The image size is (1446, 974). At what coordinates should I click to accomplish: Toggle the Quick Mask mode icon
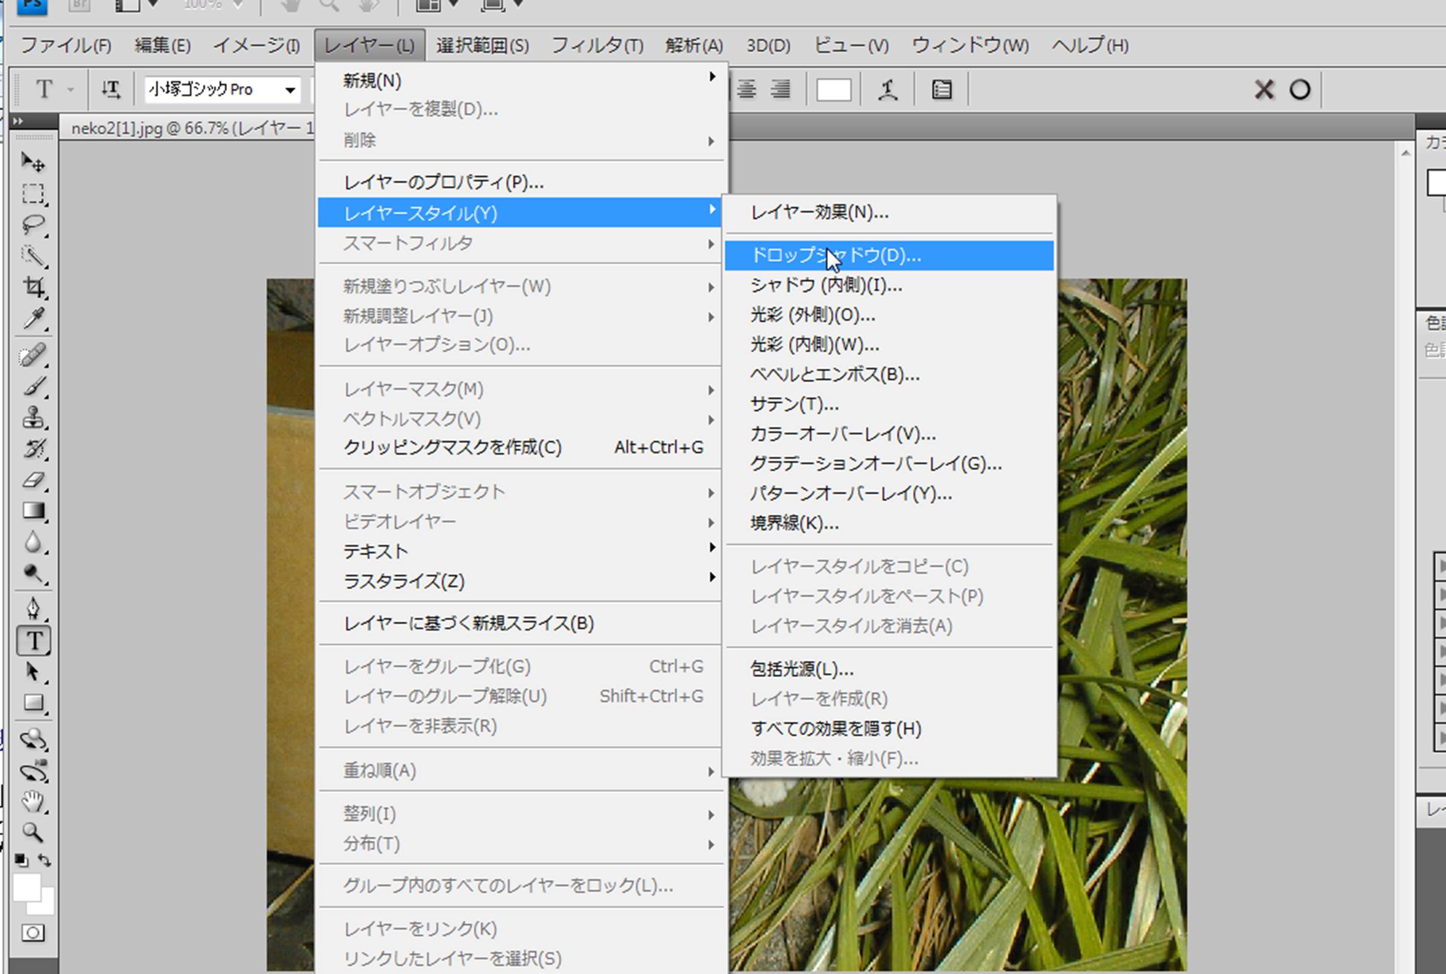pyautogui.click(x=33, y=932)
